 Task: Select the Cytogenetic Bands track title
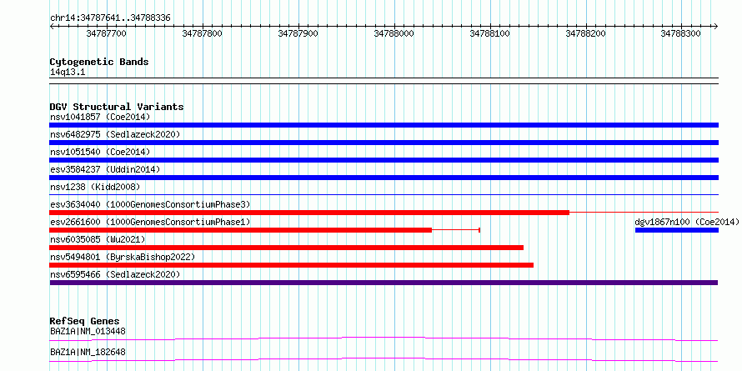[99, 62]
